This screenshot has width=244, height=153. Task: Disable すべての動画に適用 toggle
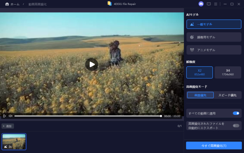236,113
